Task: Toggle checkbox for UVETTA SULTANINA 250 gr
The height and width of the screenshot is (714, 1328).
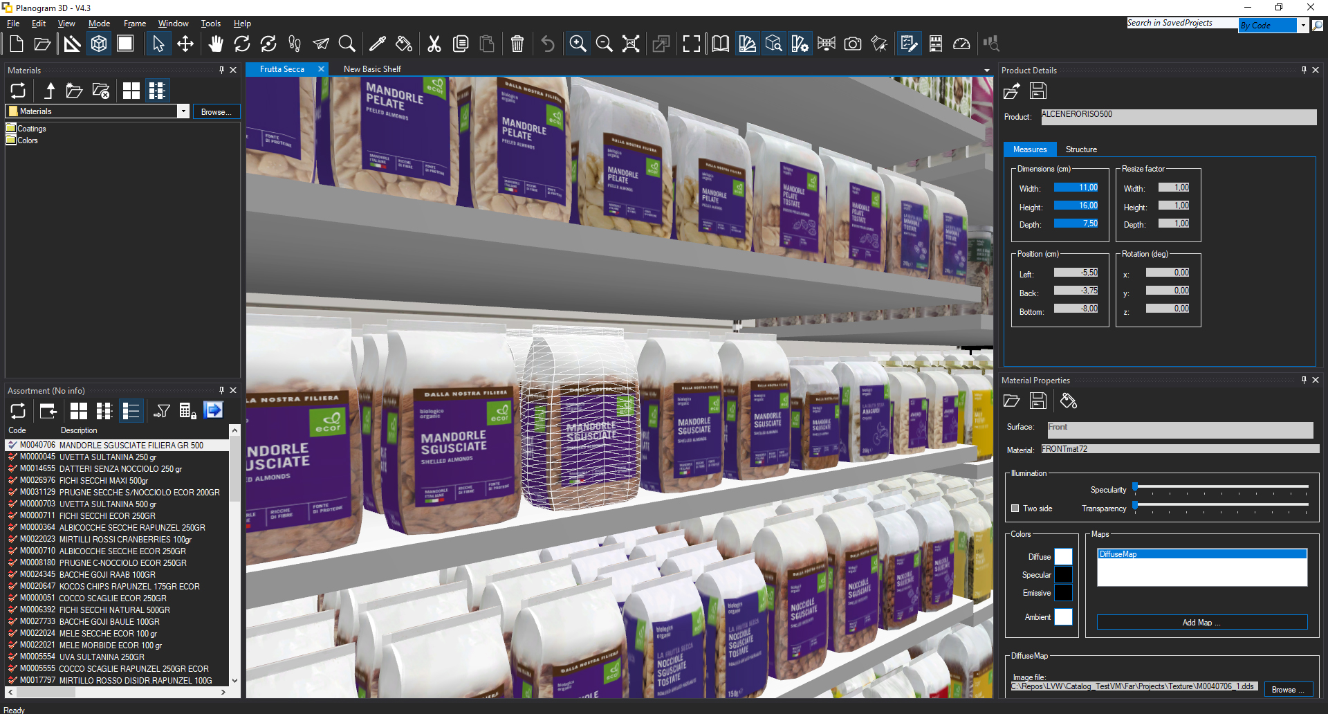Action: pos(12,457)
